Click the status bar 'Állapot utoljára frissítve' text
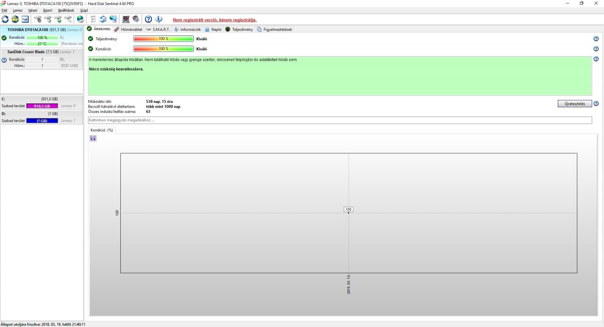Image resolution: width=604 pixels, height=327 pixels. tap(43, 324)
